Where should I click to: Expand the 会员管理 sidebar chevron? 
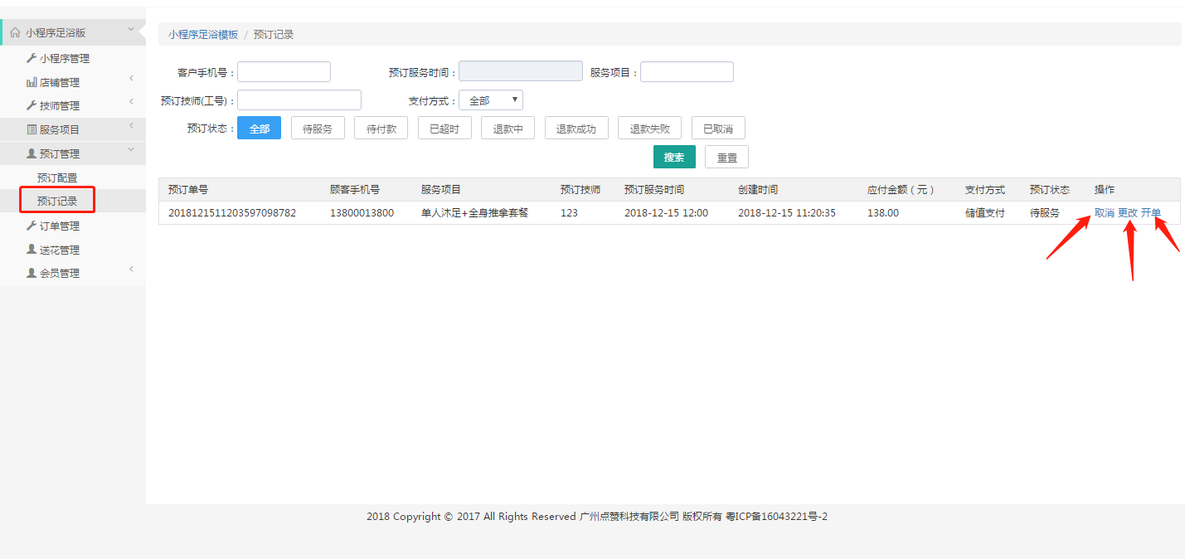click(131, 270)
